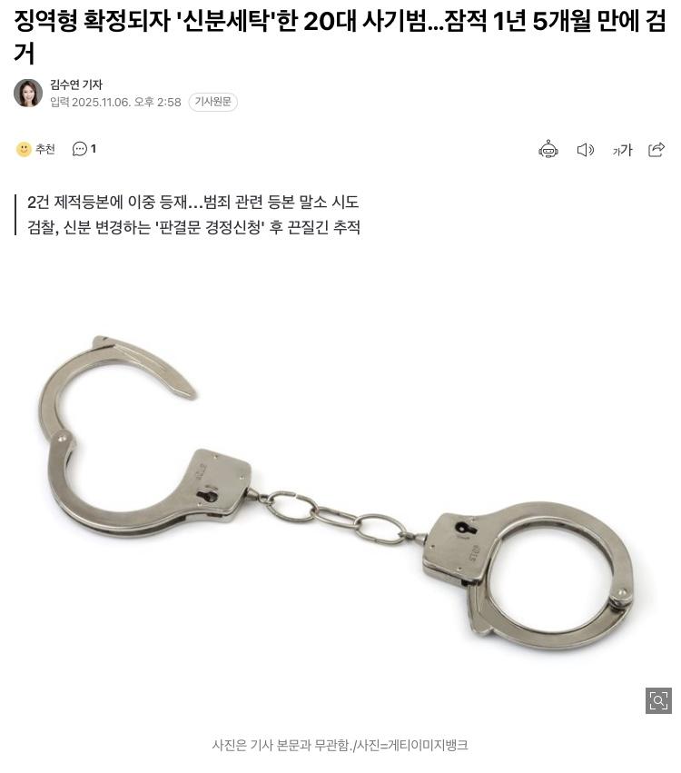Click the smiley 추천 recommend icon
This screenshot has width=681, height=773.
click(x=24, y=149)
